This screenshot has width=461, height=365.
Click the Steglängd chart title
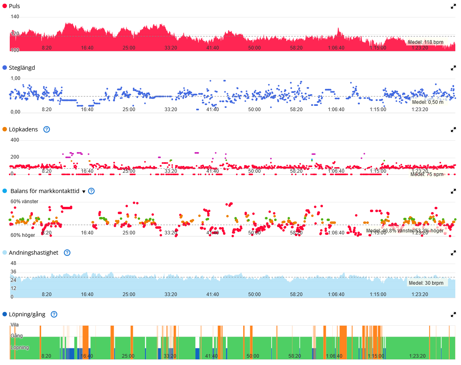(x=22, y=68)
